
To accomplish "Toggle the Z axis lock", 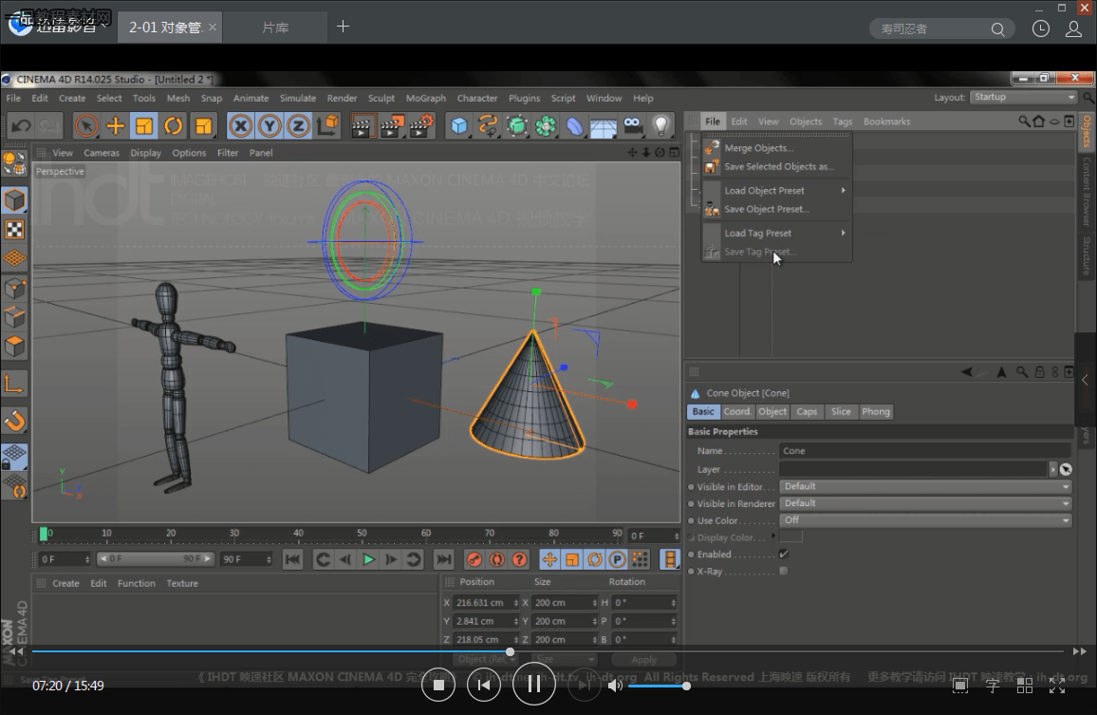I will coord(299,126).
